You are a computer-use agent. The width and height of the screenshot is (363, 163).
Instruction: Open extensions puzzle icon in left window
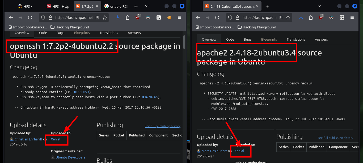[127, 18]
